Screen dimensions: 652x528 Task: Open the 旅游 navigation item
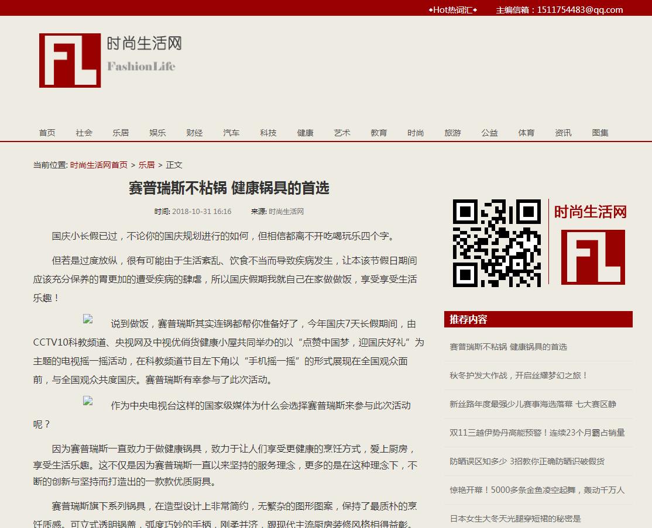453,133
